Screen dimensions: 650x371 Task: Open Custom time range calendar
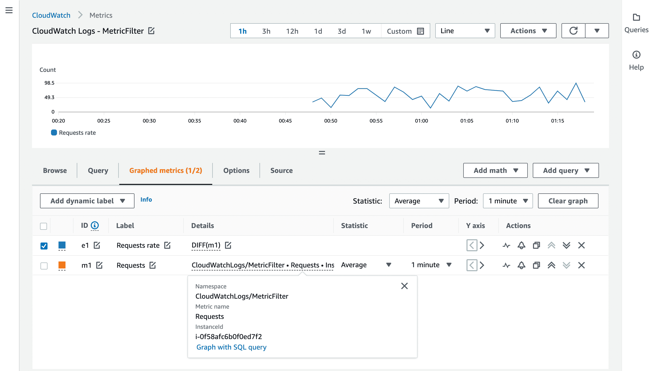[x=405, y=31]
